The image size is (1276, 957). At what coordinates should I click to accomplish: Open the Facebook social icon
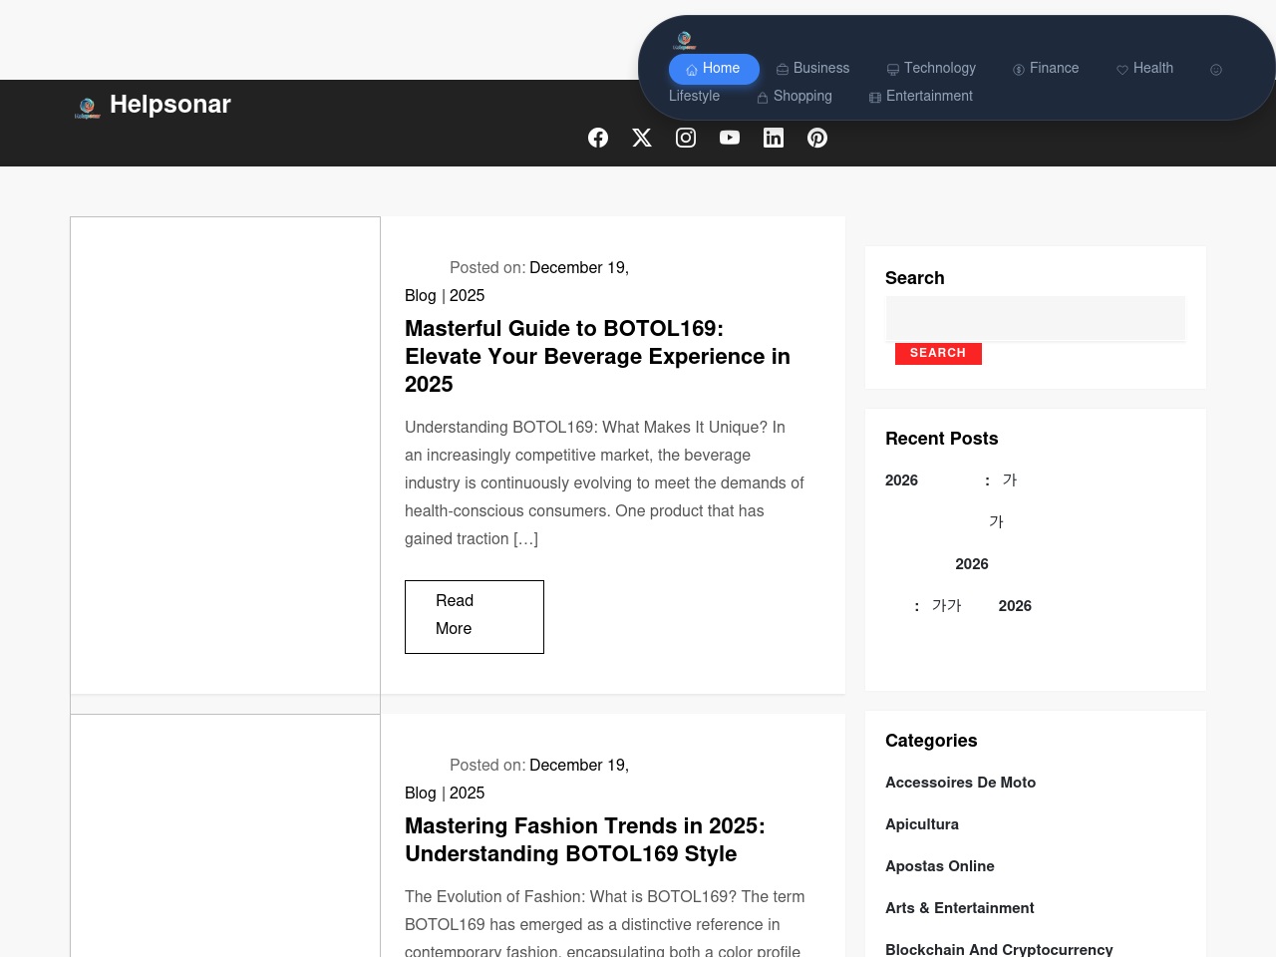point(598,138)
